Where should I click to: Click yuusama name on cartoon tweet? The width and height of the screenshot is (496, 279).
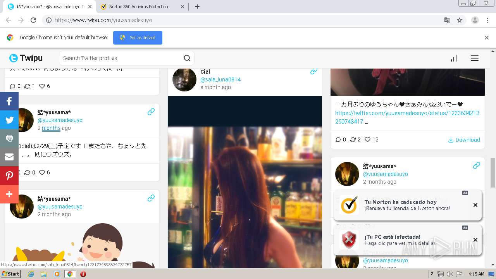coord(54,199)
